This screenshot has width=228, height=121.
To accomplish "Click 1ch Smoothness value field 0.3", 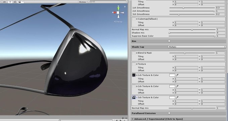I will [x=220, y=8].
